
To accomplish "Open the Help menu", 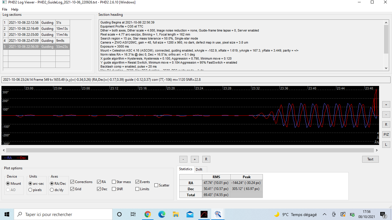I will pyautogui.click(x=15, y=9).
